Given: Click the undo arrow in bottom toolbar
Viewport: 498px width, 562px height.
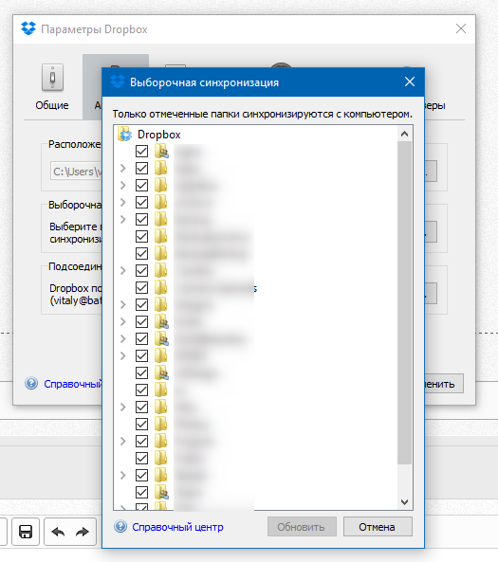Looking at the screenshot, I should pos(58,532).
